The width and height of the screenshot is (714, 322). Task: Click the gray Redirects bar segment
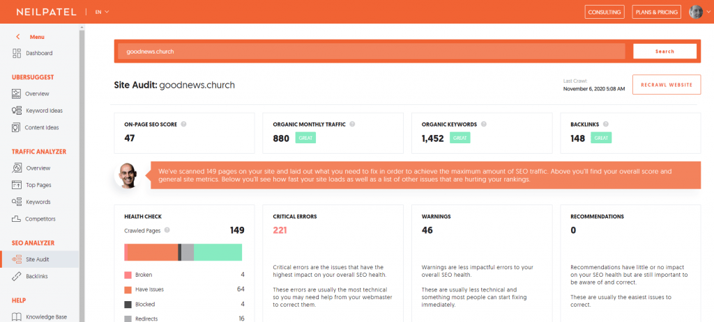click(188, 252)
